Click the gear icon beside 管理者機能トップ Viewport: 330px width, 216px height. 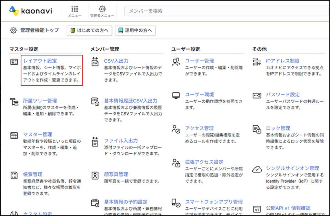point(13,30)
